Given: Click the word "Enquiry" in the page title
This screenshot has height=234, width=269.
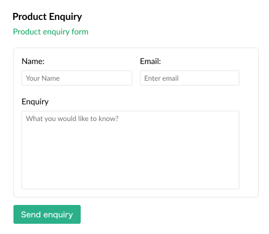Looking at the screenshot, I should click(x=66, y=17).
